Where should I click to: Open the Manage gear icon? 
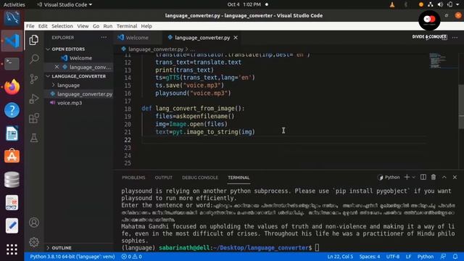(34, 242)
